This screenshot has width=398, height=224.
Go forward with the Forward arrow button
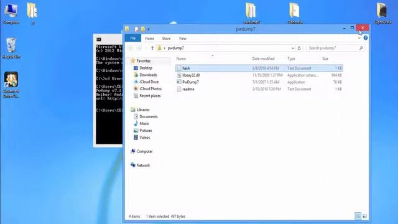pyautogui.click(x=139, y=48)
